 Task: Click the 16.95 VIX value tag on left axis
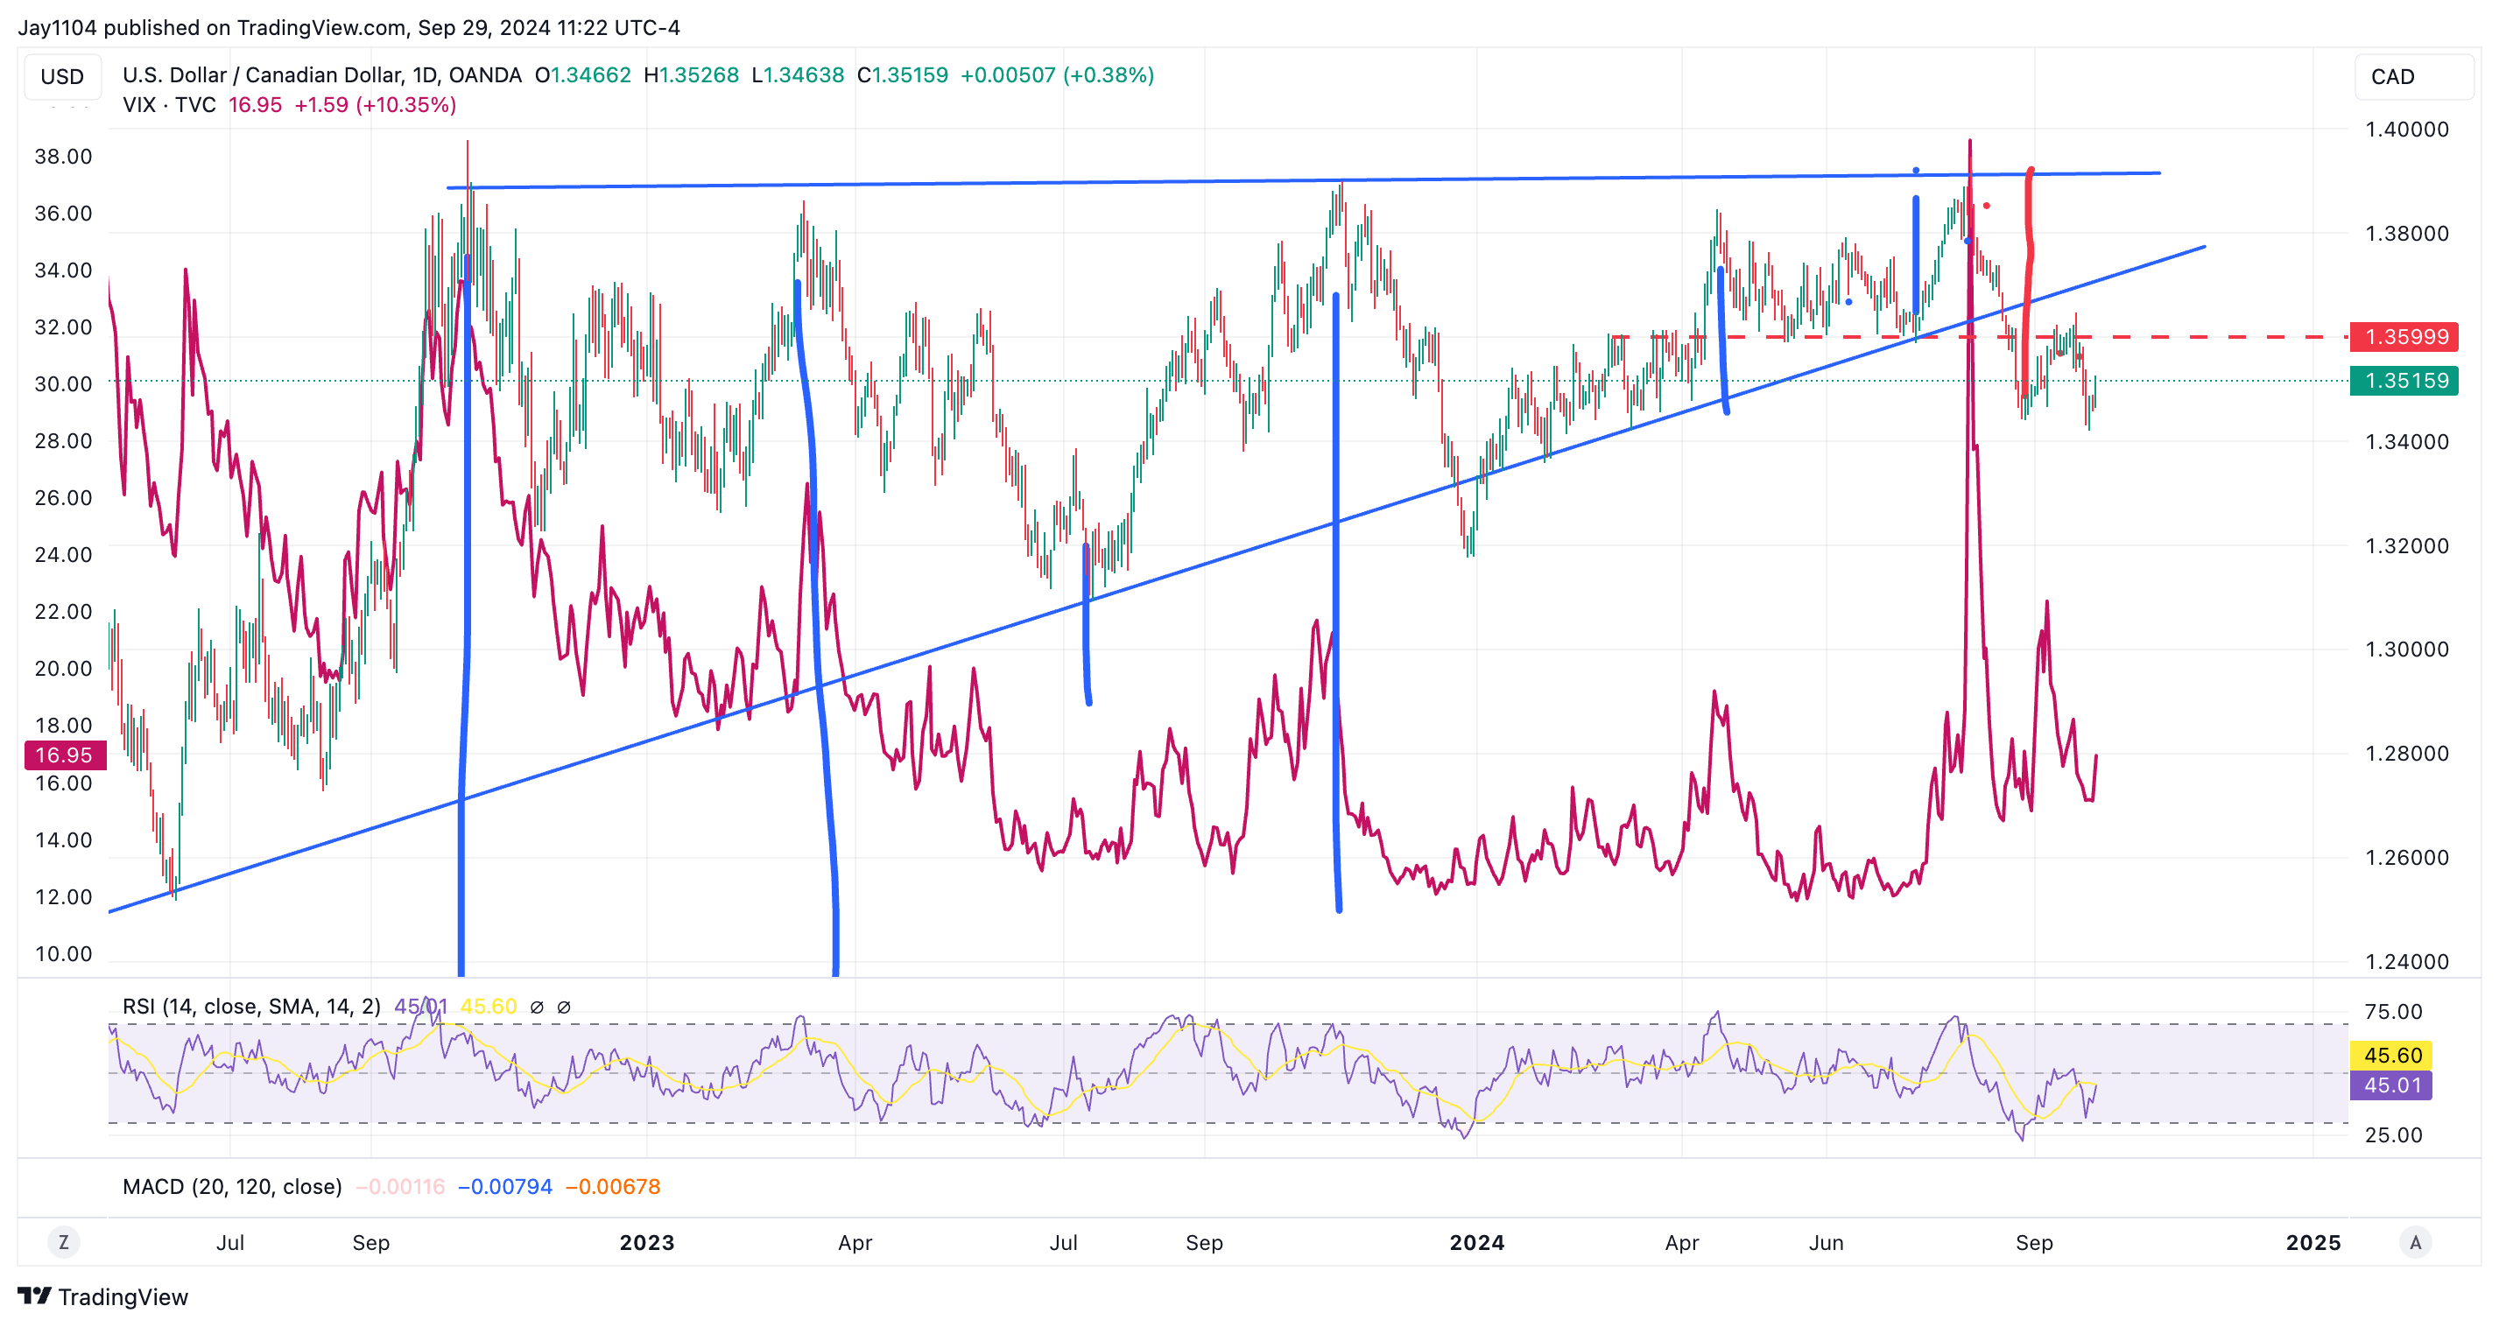64,755
